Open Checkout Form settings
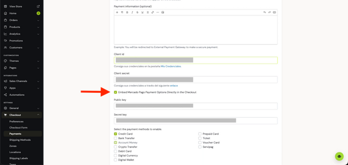The height and width of the screenshot is (165, 348). pos(18,128)
